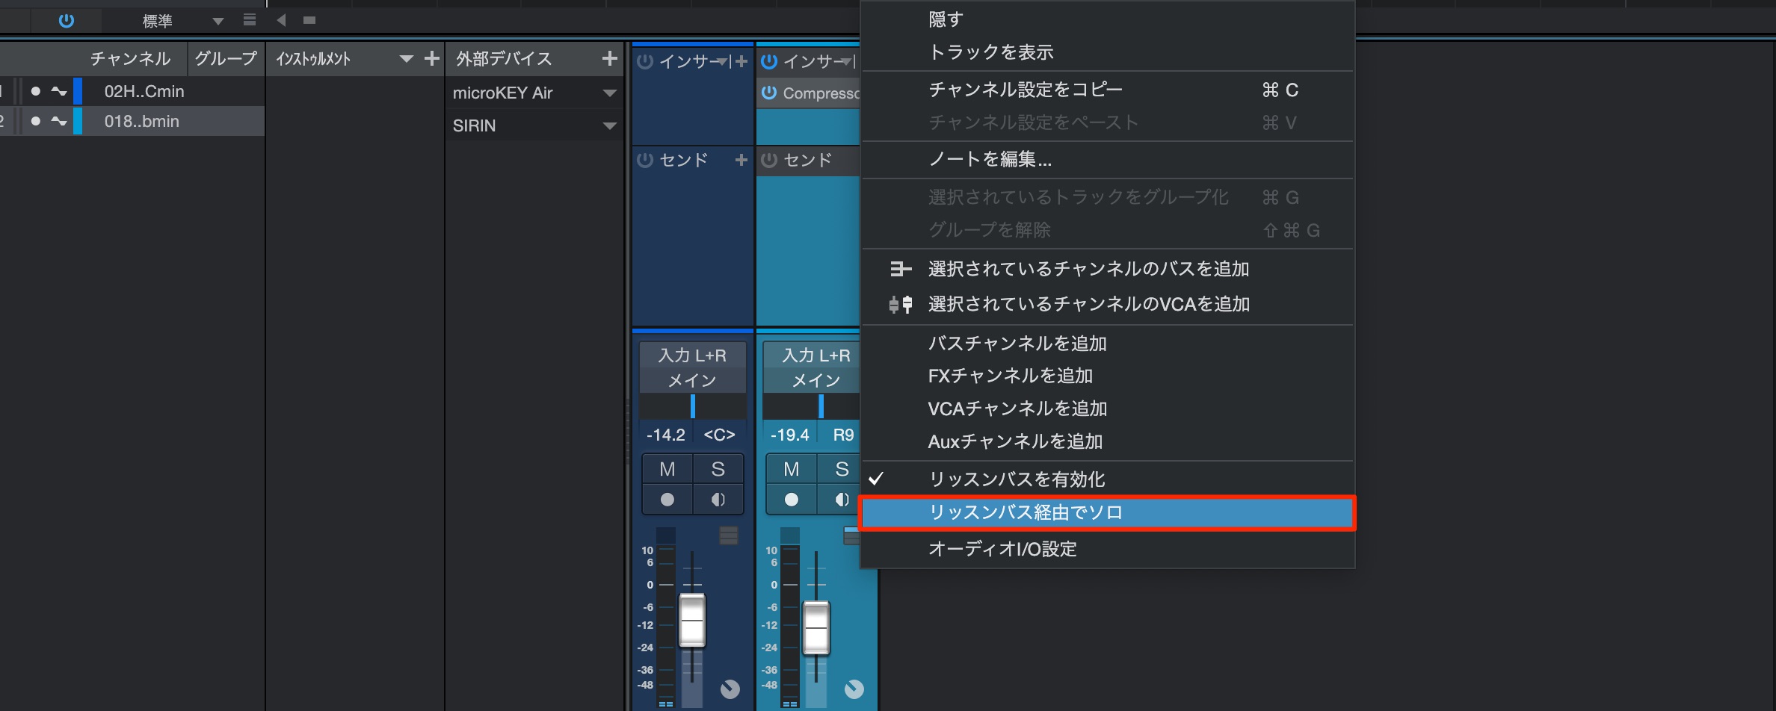Click waveform icon of 018..bmin channel

click(59, 121)
